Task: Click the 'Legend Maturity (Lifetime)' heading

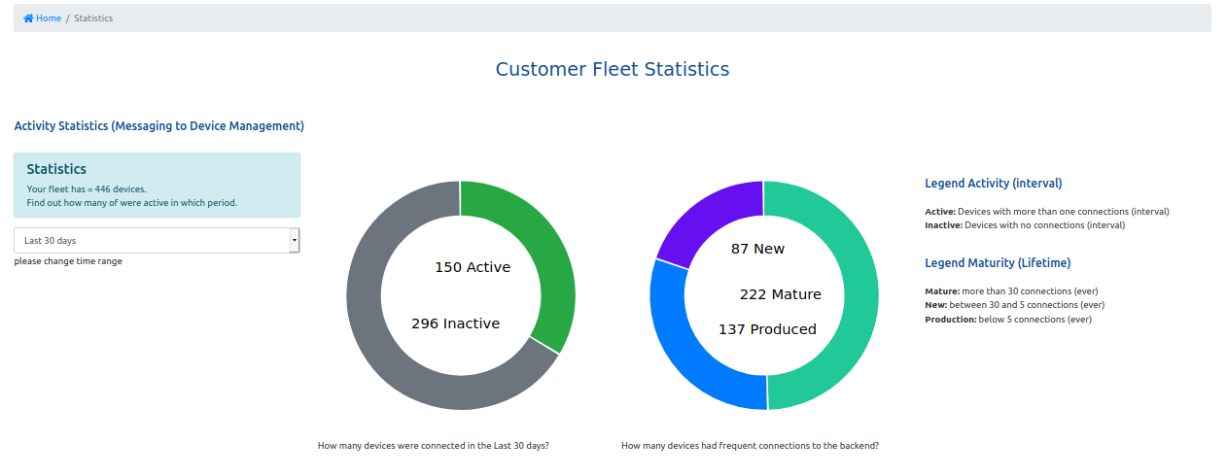Action: pos(997,263)
